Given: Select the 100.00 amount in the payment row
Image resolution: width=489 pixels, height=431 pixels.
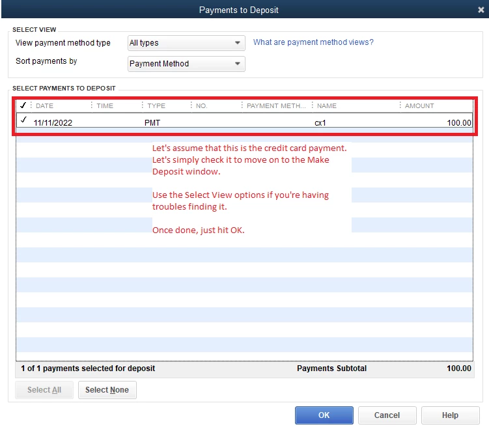Looking at the screenshot, I should coord(459,123).
